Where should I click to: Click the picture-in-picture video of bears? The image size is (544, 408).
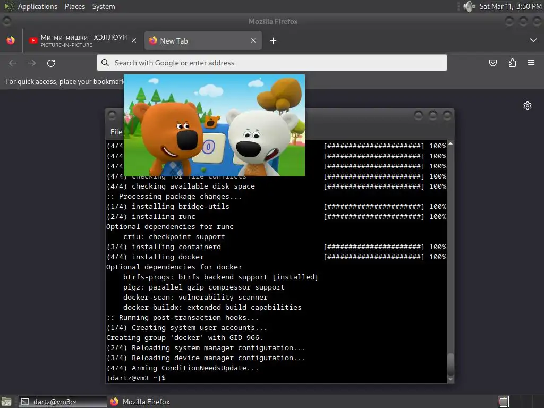point(215,125)
